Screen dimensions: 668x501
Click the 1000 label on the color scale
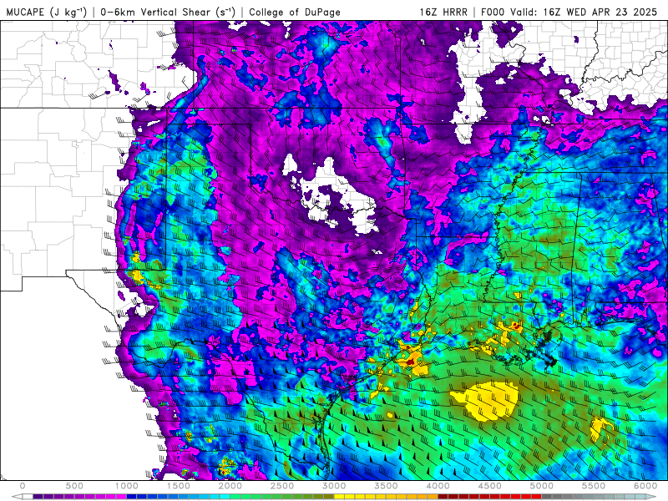click(127, 486)
